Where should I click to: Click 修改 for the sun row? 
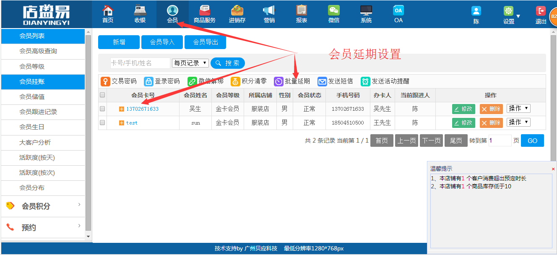(463, 123)
